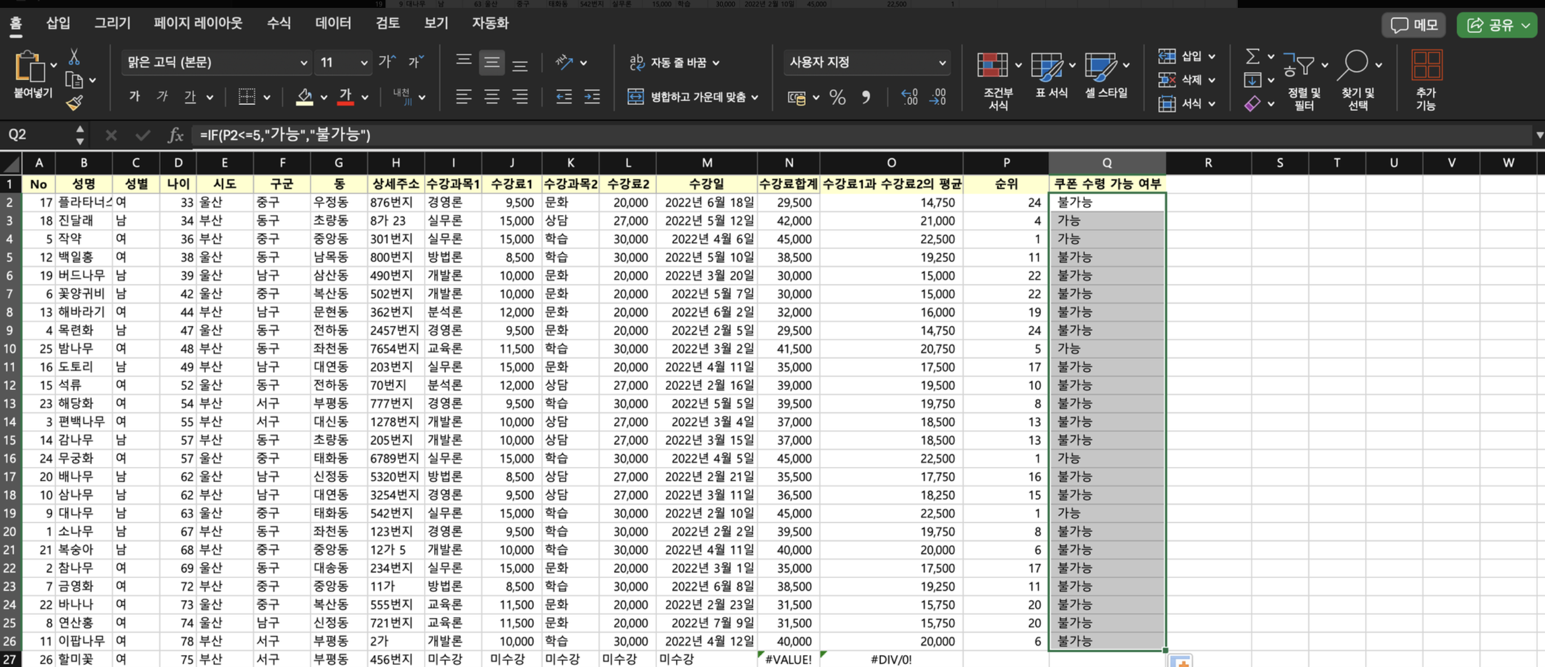The width and height of the screenshot is (1545, 667).
Task: Switch to the 수식 (Formulas) tab
Action: tap(279, 23)
